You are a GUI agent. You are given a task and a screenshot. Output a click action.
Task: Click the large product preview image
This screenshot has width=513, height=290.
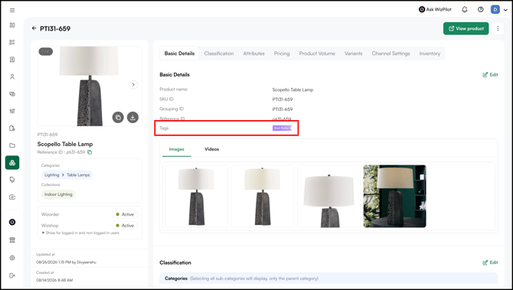pyautogui.click(x=90, y=86)
